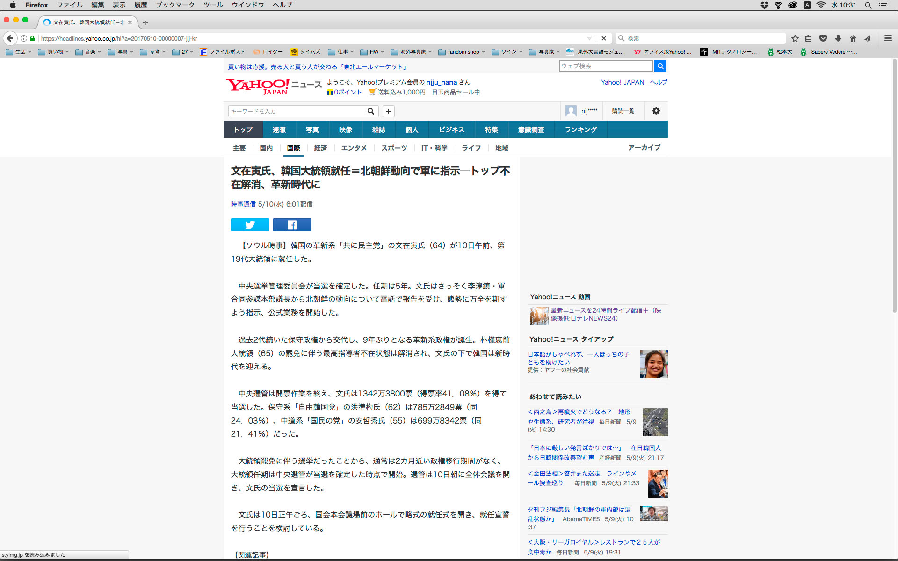Open the 西之島 article thumbnail

click(655, 422)
